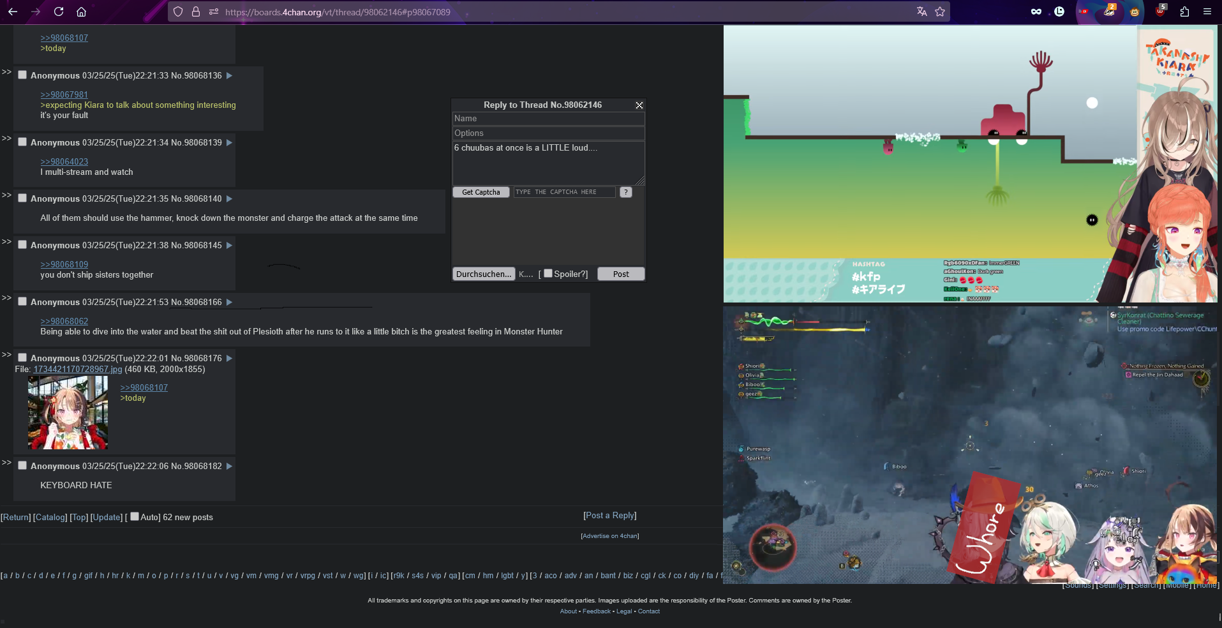Screen dimensions: 1222x628
Task: Open post menu arrow for No.98068166
Action: pos(230,302)
